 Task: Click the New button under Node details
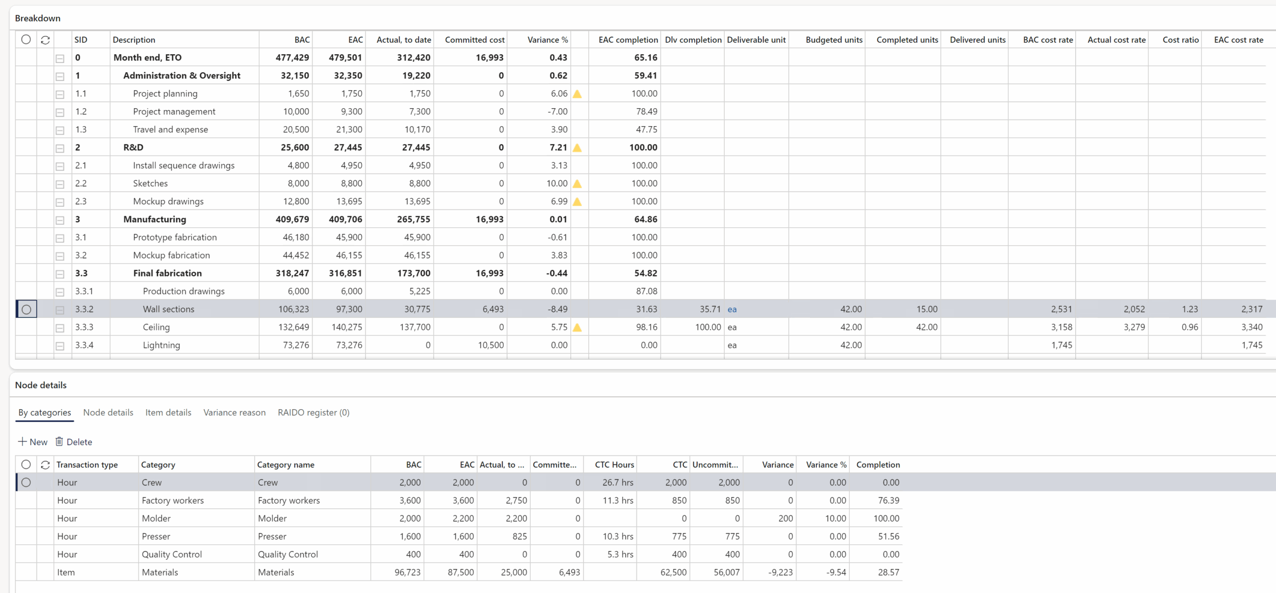pyautogui.click(x=33, y=442)
